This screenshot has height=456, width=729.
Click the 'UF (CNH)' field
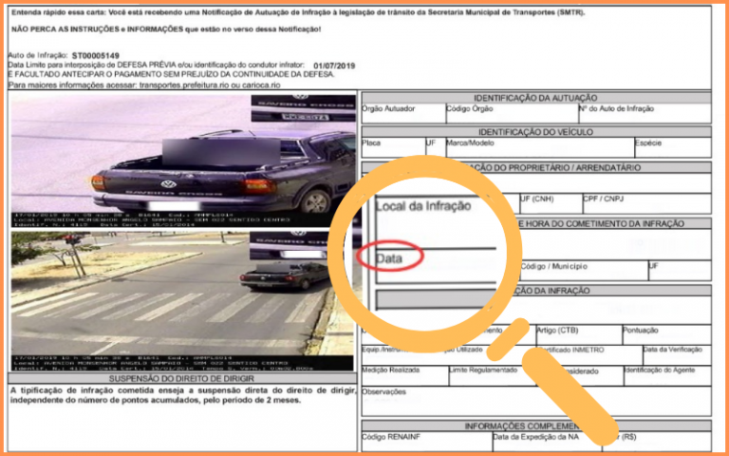point(551,204)
